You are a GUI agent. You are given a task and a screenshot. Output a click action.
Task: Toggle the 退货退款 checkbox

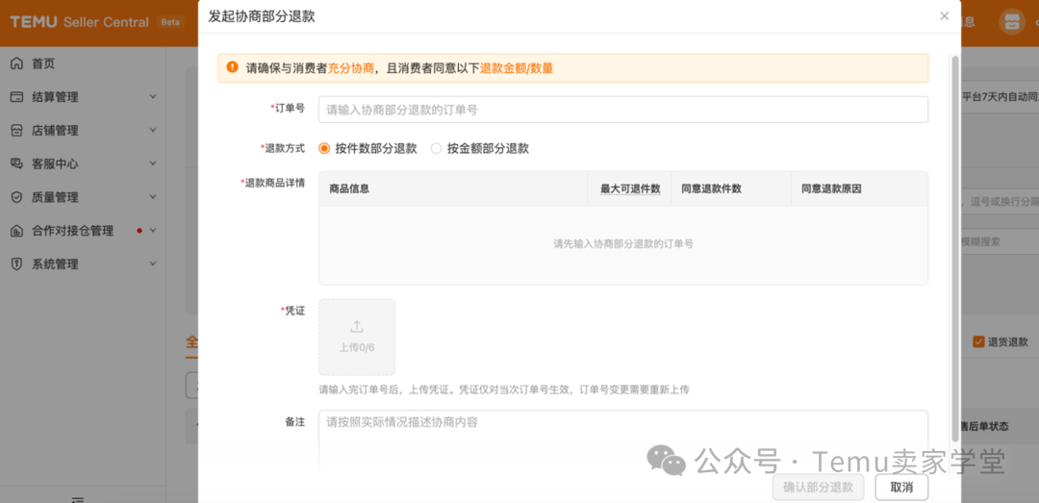coord(978,342)
